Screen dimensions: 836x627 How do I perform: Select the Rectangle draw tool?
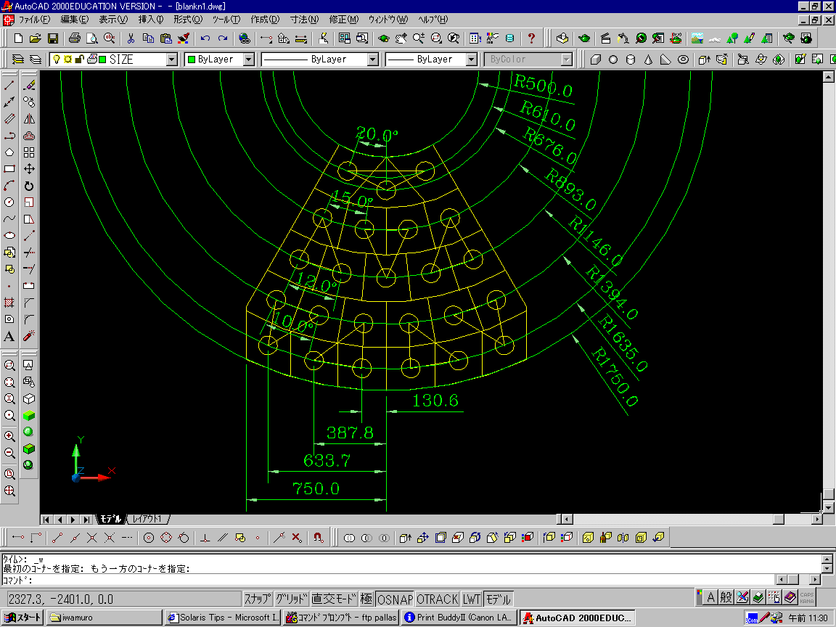(9, 169)
